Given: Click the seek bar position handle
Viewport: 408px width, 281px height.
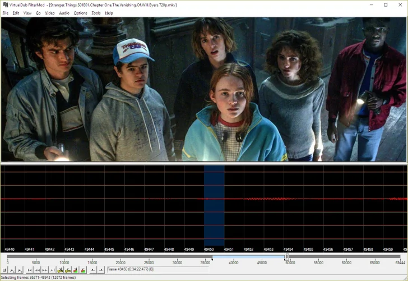Looking at the screenshot, I should (x=287, y=257).
